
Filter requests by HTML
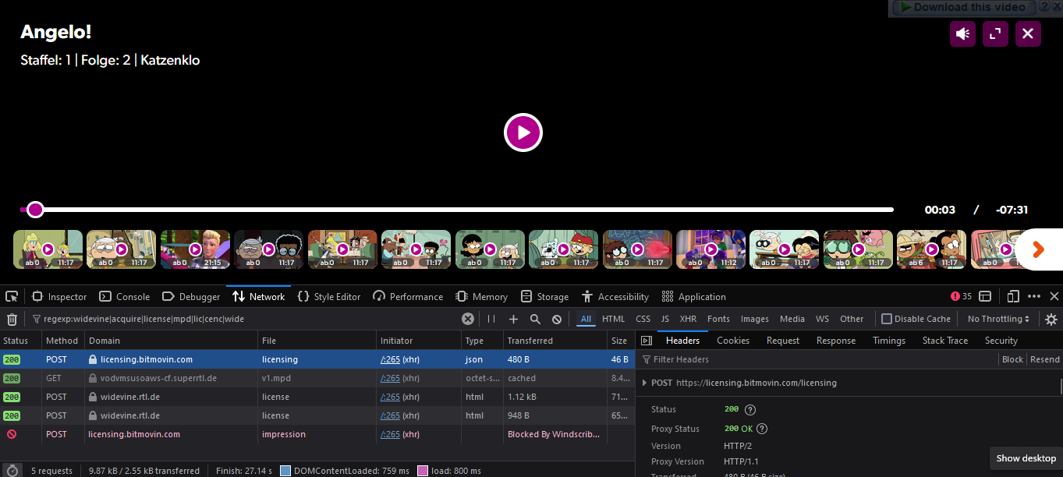click(614, 319)
